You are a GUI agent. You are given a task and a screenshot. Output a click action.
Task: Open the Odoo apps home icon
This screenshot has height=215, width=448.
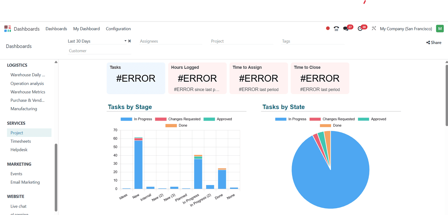tap(8, 29)
